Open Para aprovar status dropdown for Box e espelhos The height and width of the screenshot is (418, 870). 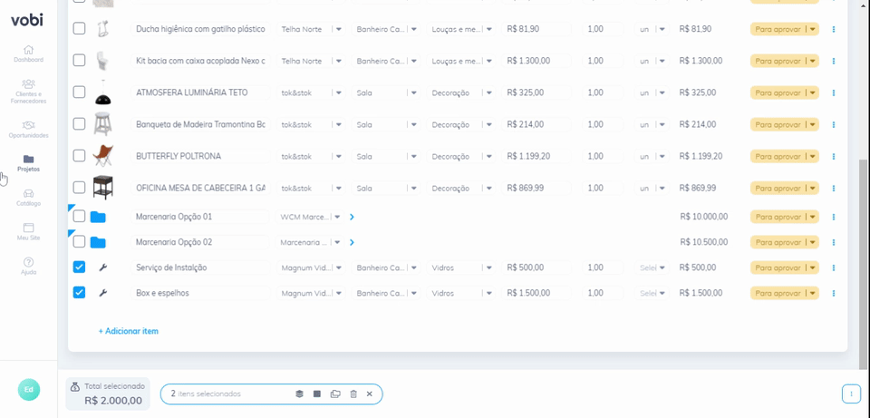coord(785,293)
